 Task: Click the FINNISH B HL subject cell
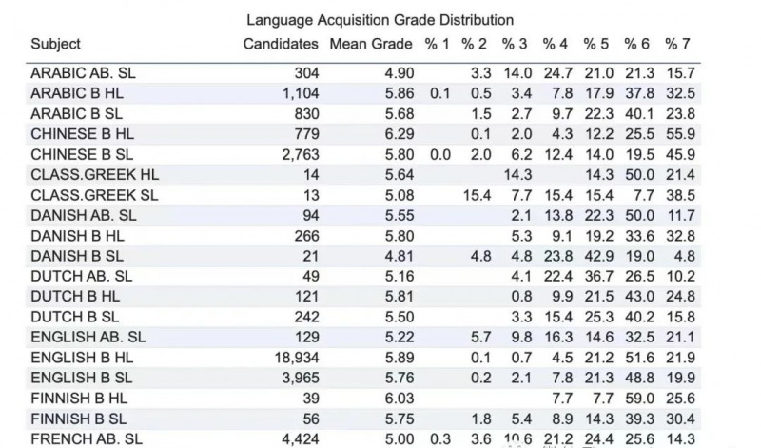point(79,399)
